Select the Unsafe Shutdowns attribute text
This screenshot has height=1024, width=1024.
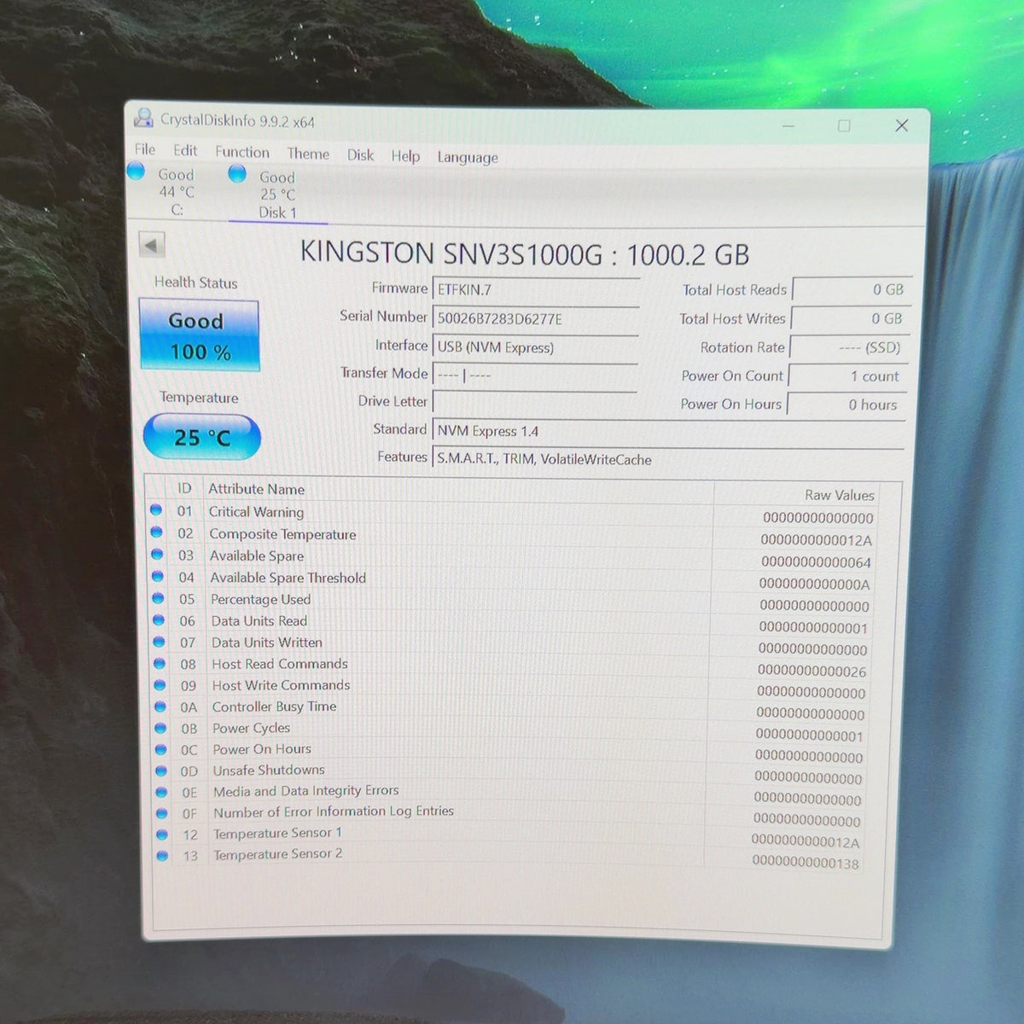click(269, 770)
